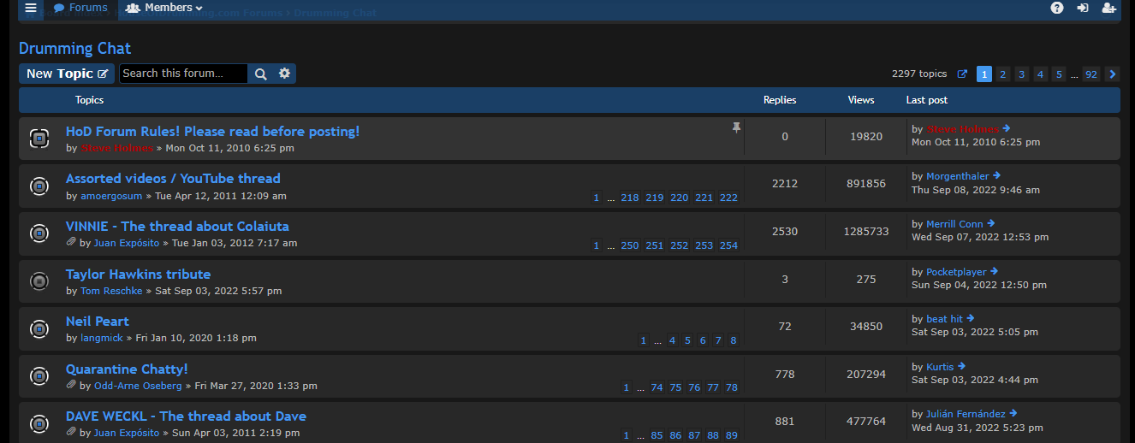Jump to HoD Forum Rules last post arrow
This screenshot has width=1135, height=443.
[x=1007, y=129]
